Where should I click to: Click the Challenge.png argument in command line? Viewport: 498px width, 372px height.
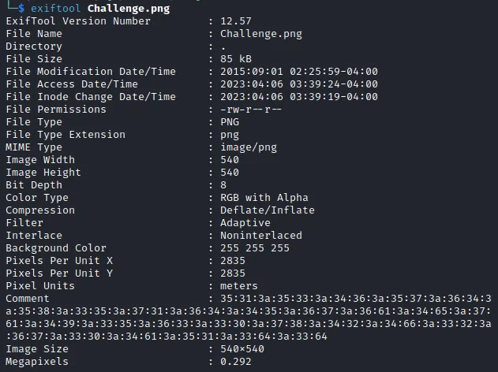coord(129,9)
